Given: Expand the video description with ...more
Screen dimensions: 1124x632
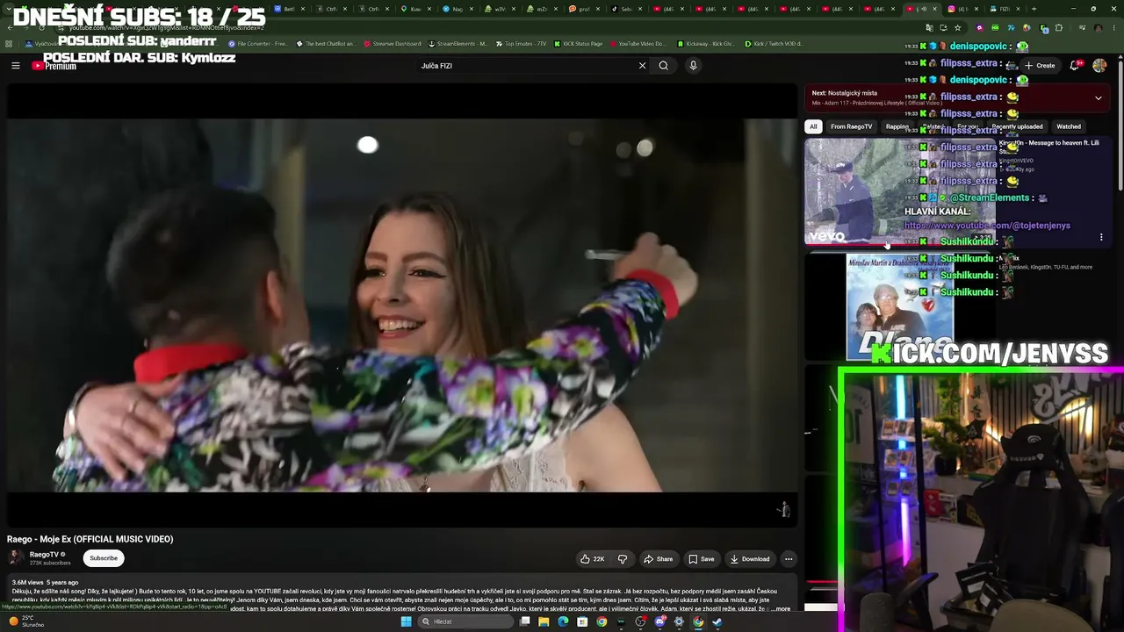Looking at the screenshot, I should [x=781, y=608].
